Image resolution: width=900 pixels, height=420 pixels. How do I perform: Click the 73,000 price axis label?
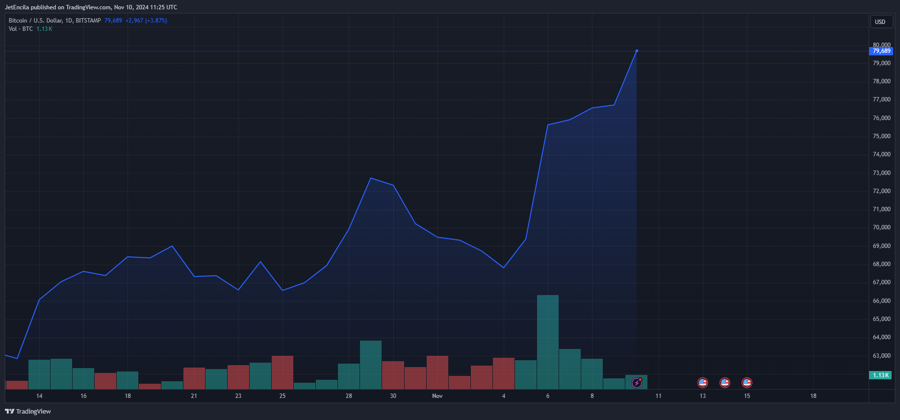882,173
